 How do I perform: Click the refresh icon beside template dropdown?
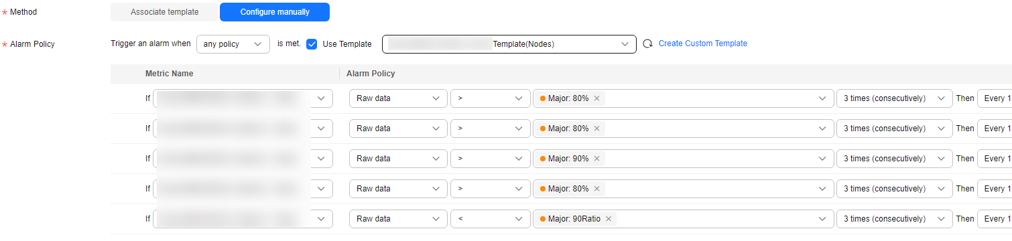[x=647, y=44]
